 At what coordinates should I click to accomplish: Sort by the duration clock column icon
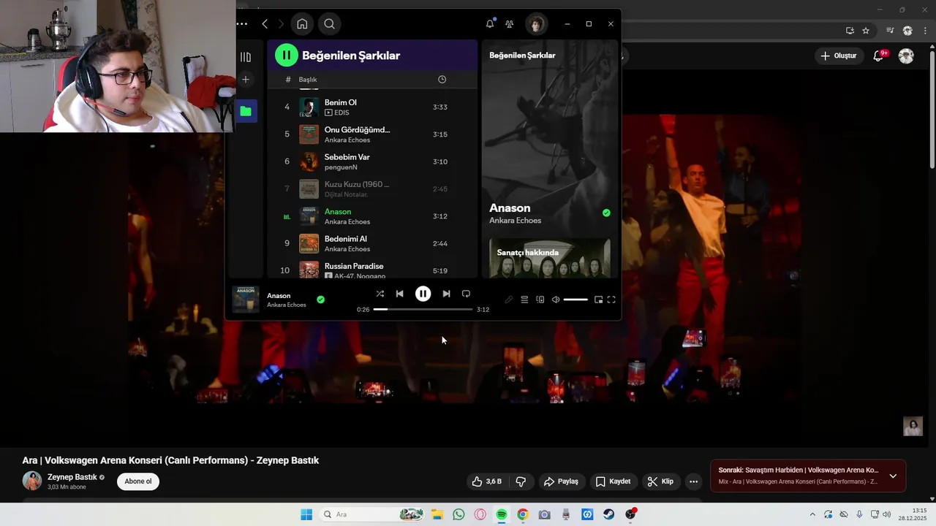[x=442, y=79]
